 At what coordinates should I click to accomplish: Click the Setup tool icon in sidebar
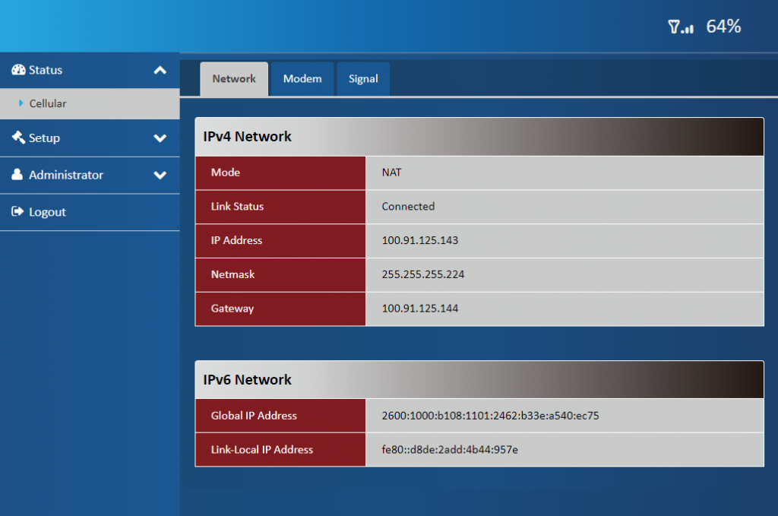point(18,138)
